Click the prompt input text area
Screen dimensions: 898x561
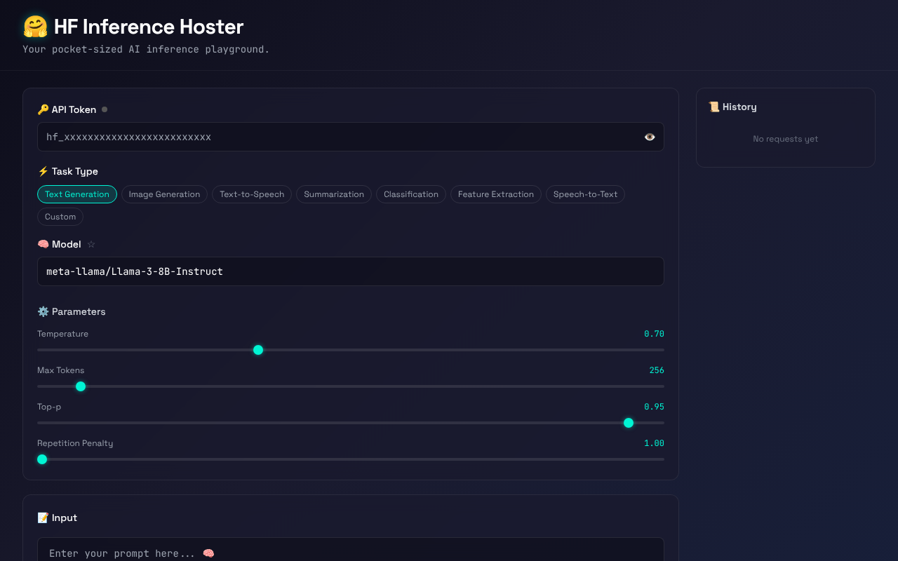coord(351,550)
